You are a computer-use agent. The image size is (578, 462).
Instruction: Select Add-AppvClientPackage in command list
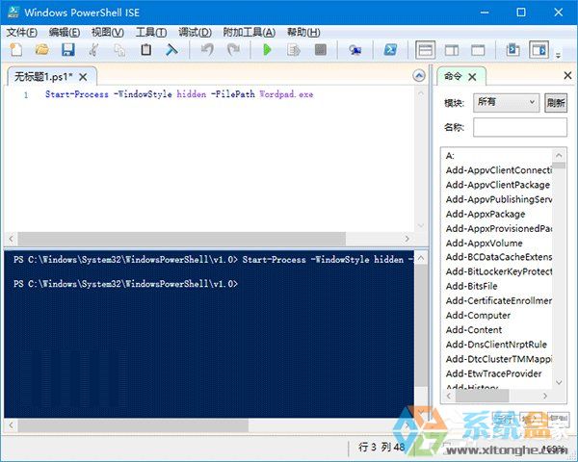coord(498,185)
